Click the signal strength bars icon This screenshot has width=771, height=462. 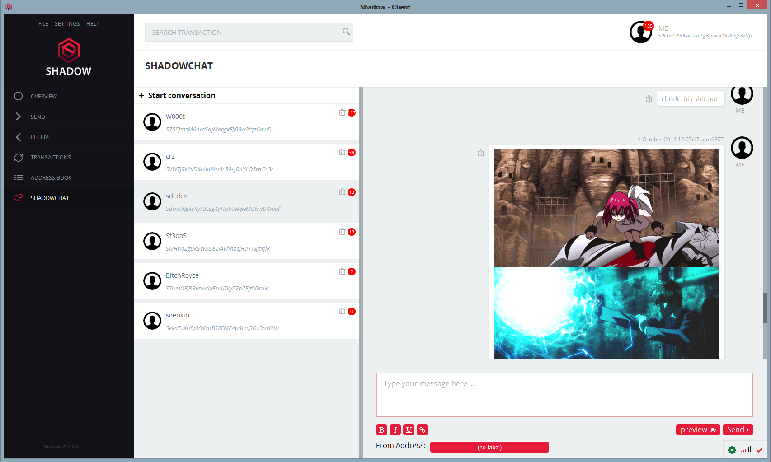[746, 449]
